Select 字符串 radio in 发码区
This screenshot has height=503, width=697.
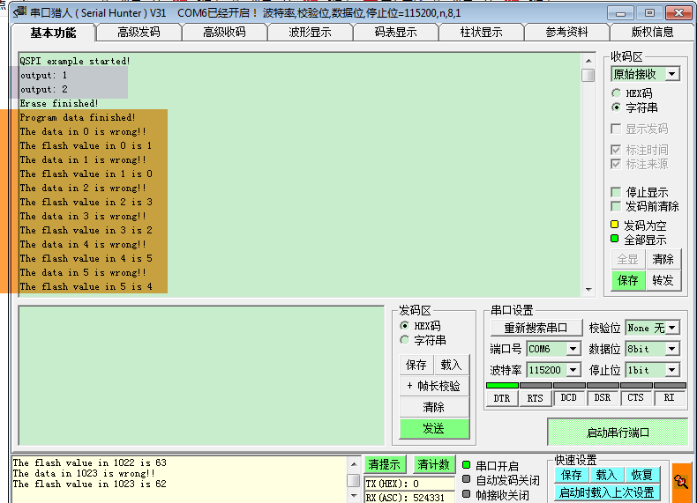coord(404,340)
